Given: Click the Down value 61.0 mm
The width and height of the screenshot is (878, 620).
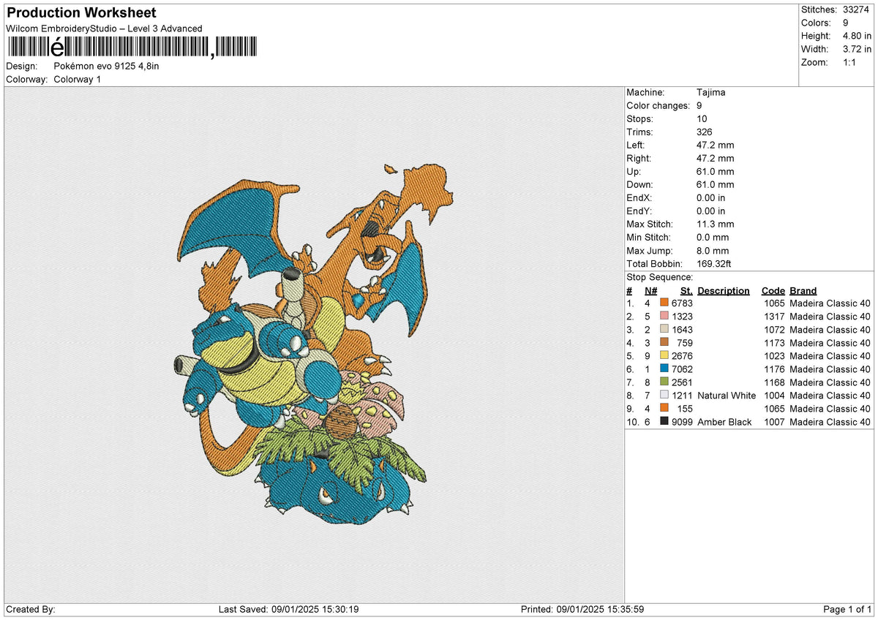Looking at the screenshot, I should point(716,184).
